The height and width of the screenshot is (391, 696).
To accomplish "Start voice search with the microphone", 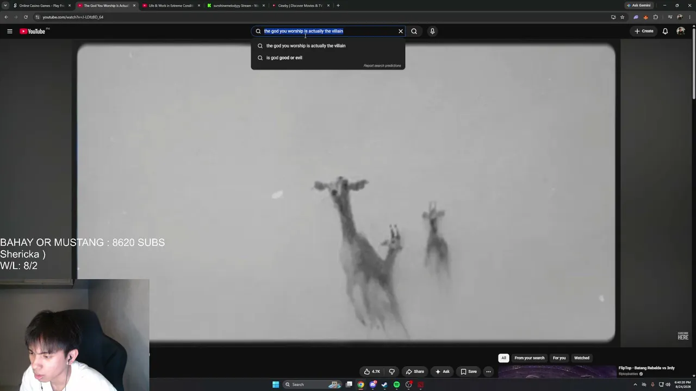I will (432, 31).
